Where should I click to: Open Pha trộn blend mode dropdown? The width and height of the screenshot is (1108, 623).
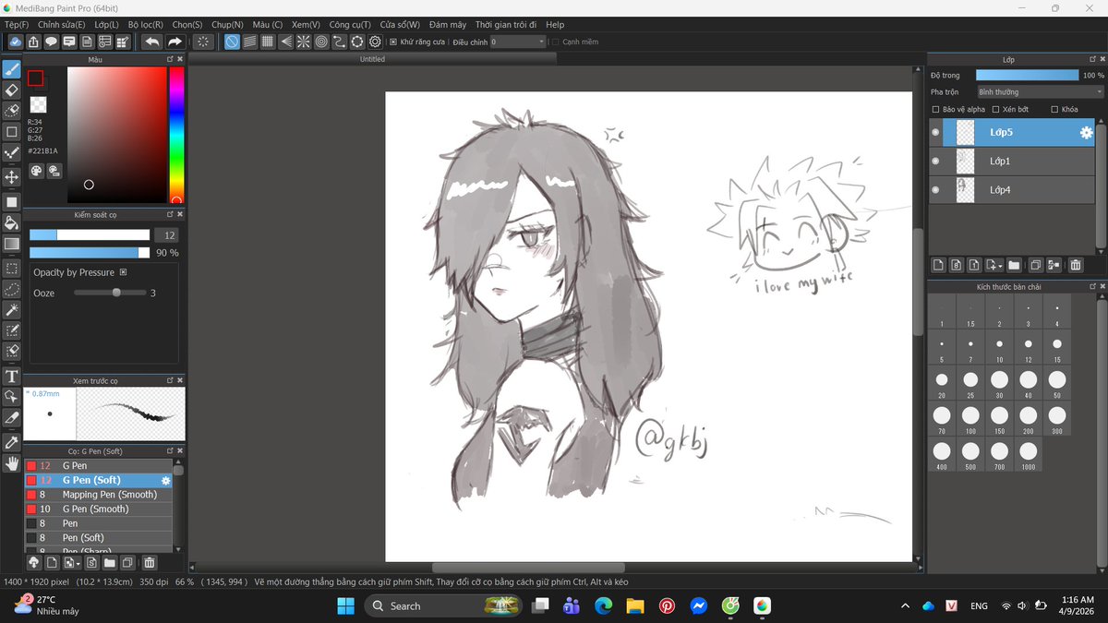1040,92
